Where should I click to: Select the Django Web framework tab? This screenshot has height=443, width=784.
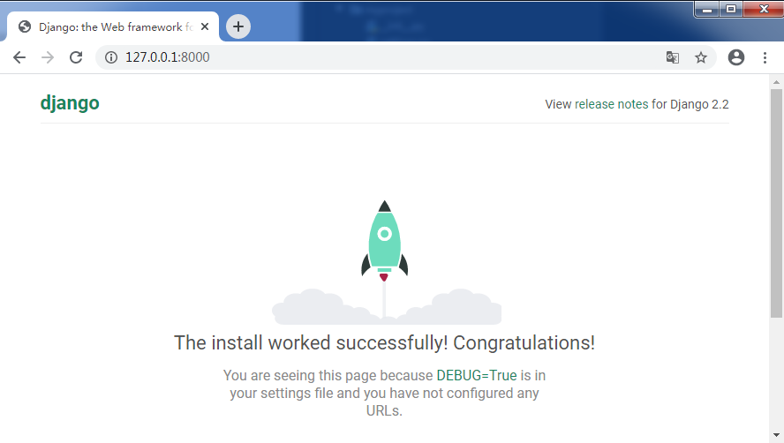pos(112,26)
